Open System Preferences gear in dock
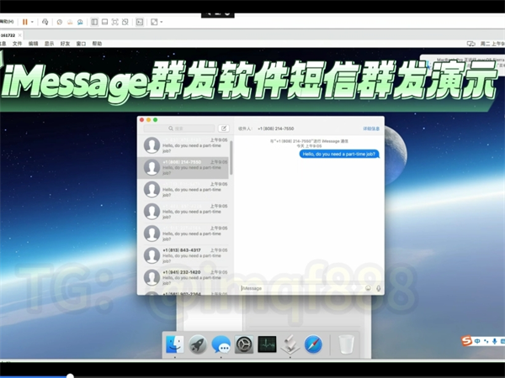Screen dimensions: 505x378 coord(244,343)
